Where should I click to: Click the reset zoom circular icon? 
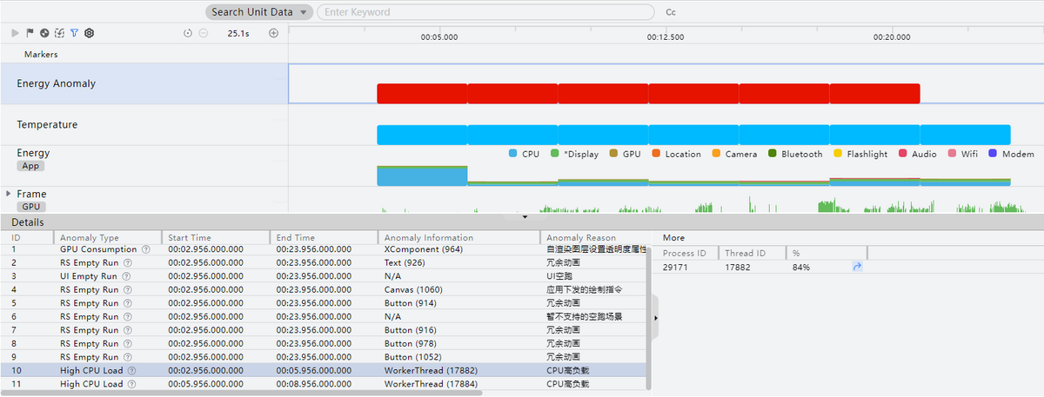(188, 33)
